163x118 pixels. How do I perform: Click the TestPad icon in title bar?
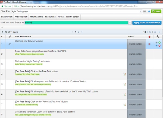point(2,2)
